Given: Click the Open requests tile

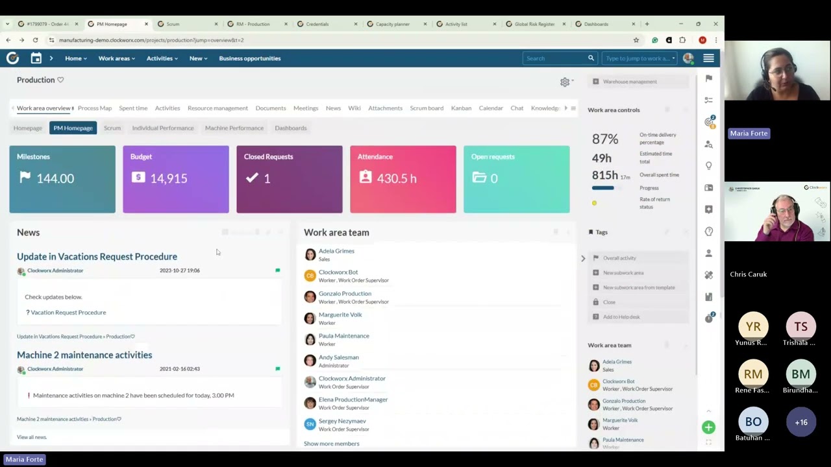Looking at the screenshot, I should 517,179.
